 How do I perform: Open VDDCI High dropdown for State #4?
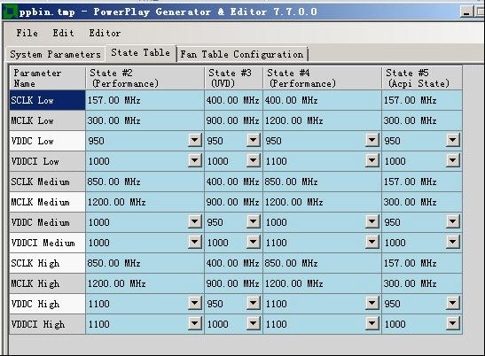[372, 323]
